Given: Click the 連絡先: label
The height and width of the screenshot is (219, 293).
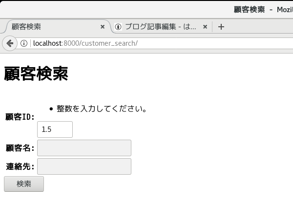Looking at the screenshot, I should pyautogui.click(x=20, y=166).
